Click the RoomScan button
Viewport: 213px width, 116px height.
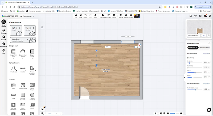tap(23, 40)
